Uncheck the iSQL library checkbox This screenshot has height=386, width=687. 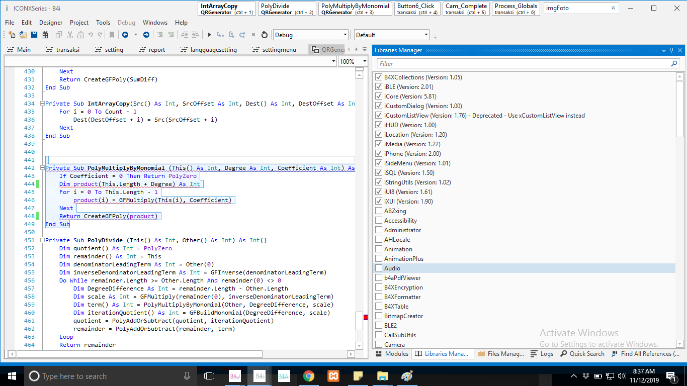379,173
